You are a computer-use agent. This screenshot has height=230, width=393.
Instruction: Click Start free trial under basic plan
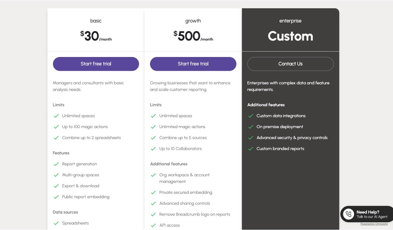(96, 64)
